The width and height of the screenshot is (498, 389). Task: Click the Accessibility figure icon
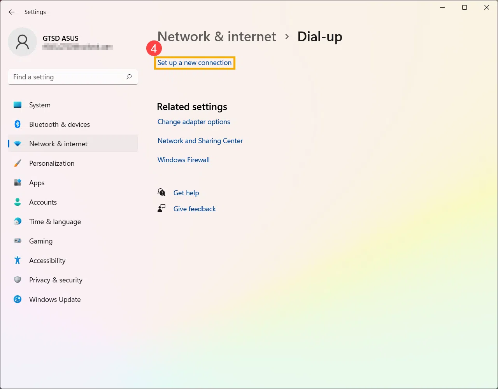tap(18, 261)
